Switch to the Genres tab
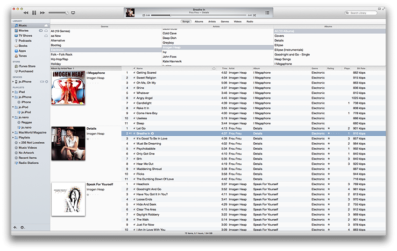The width and height of the screenshot is (397, 251). pyautogui.click(x=225, y=21)
